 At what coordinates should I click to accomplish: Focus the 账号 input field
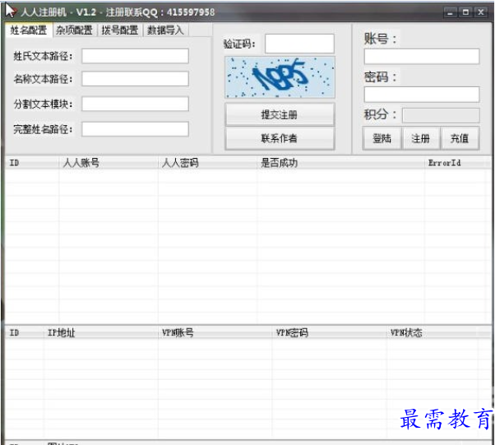422,57
